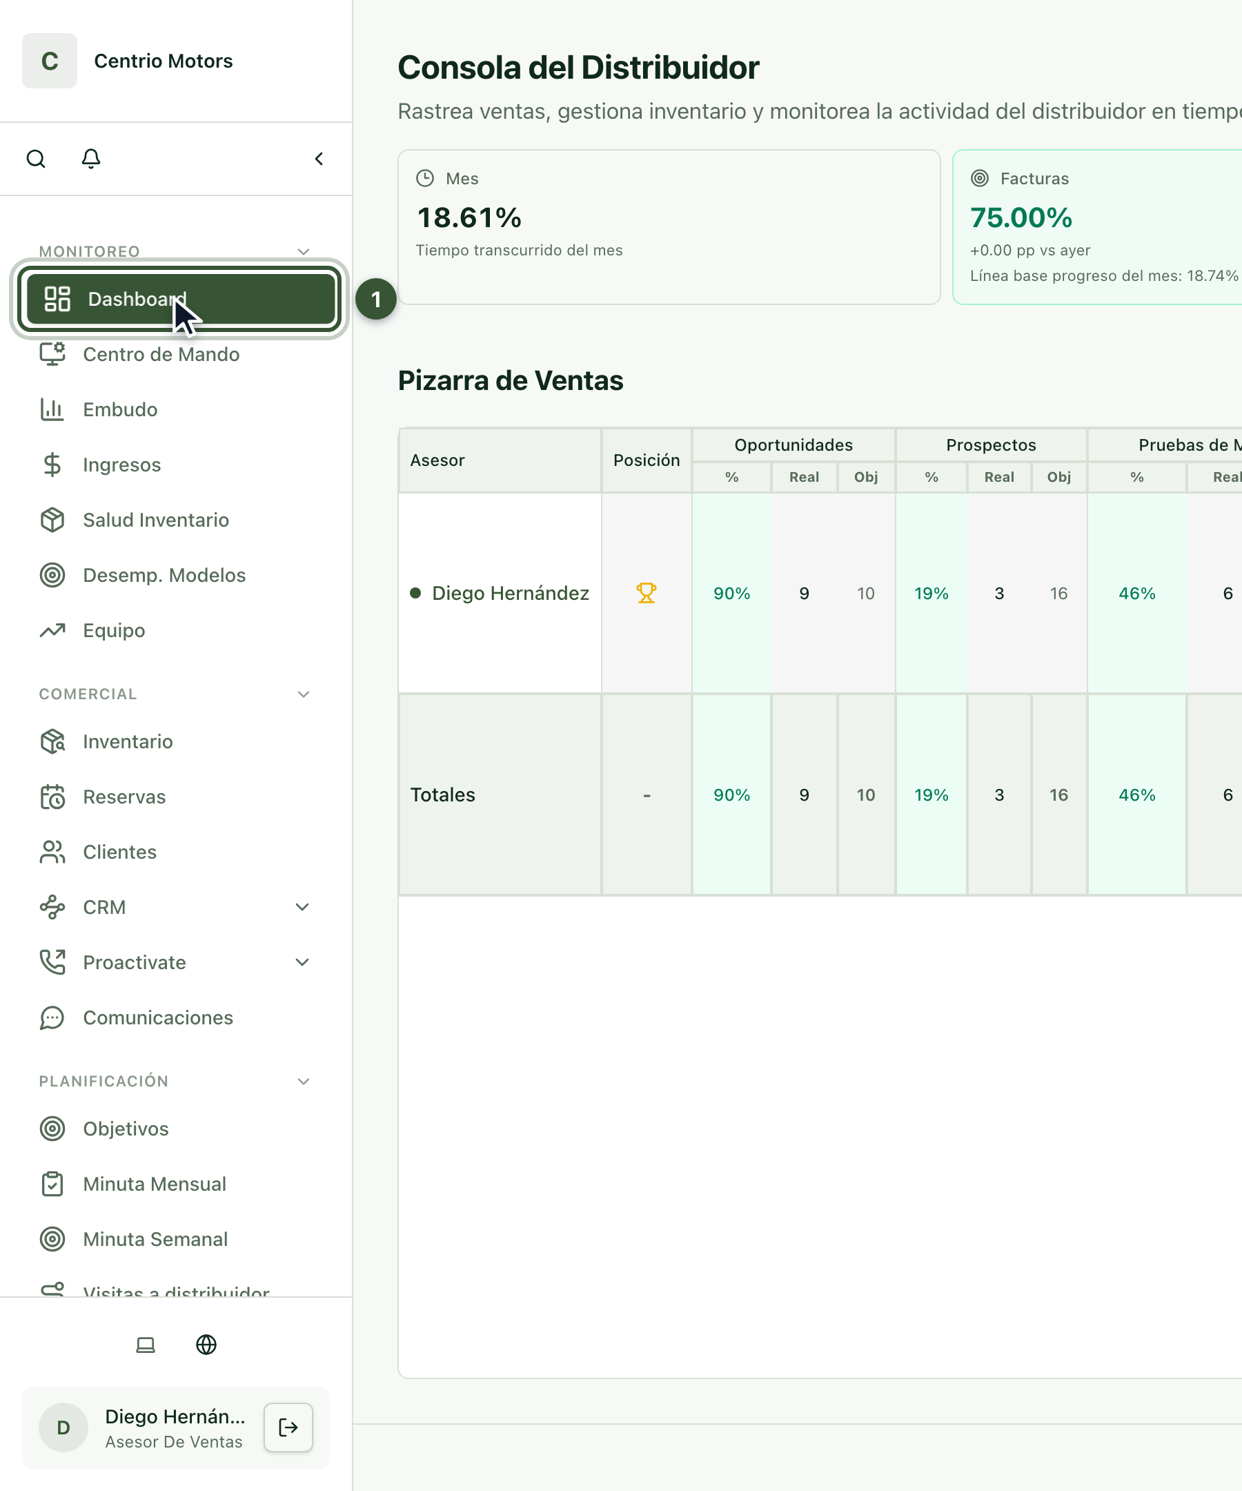Open the Ingresos page

point(176,465)
